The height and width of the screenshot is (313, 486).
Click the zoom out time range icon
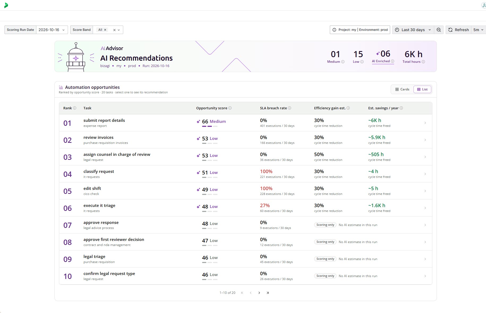point(439,30)
